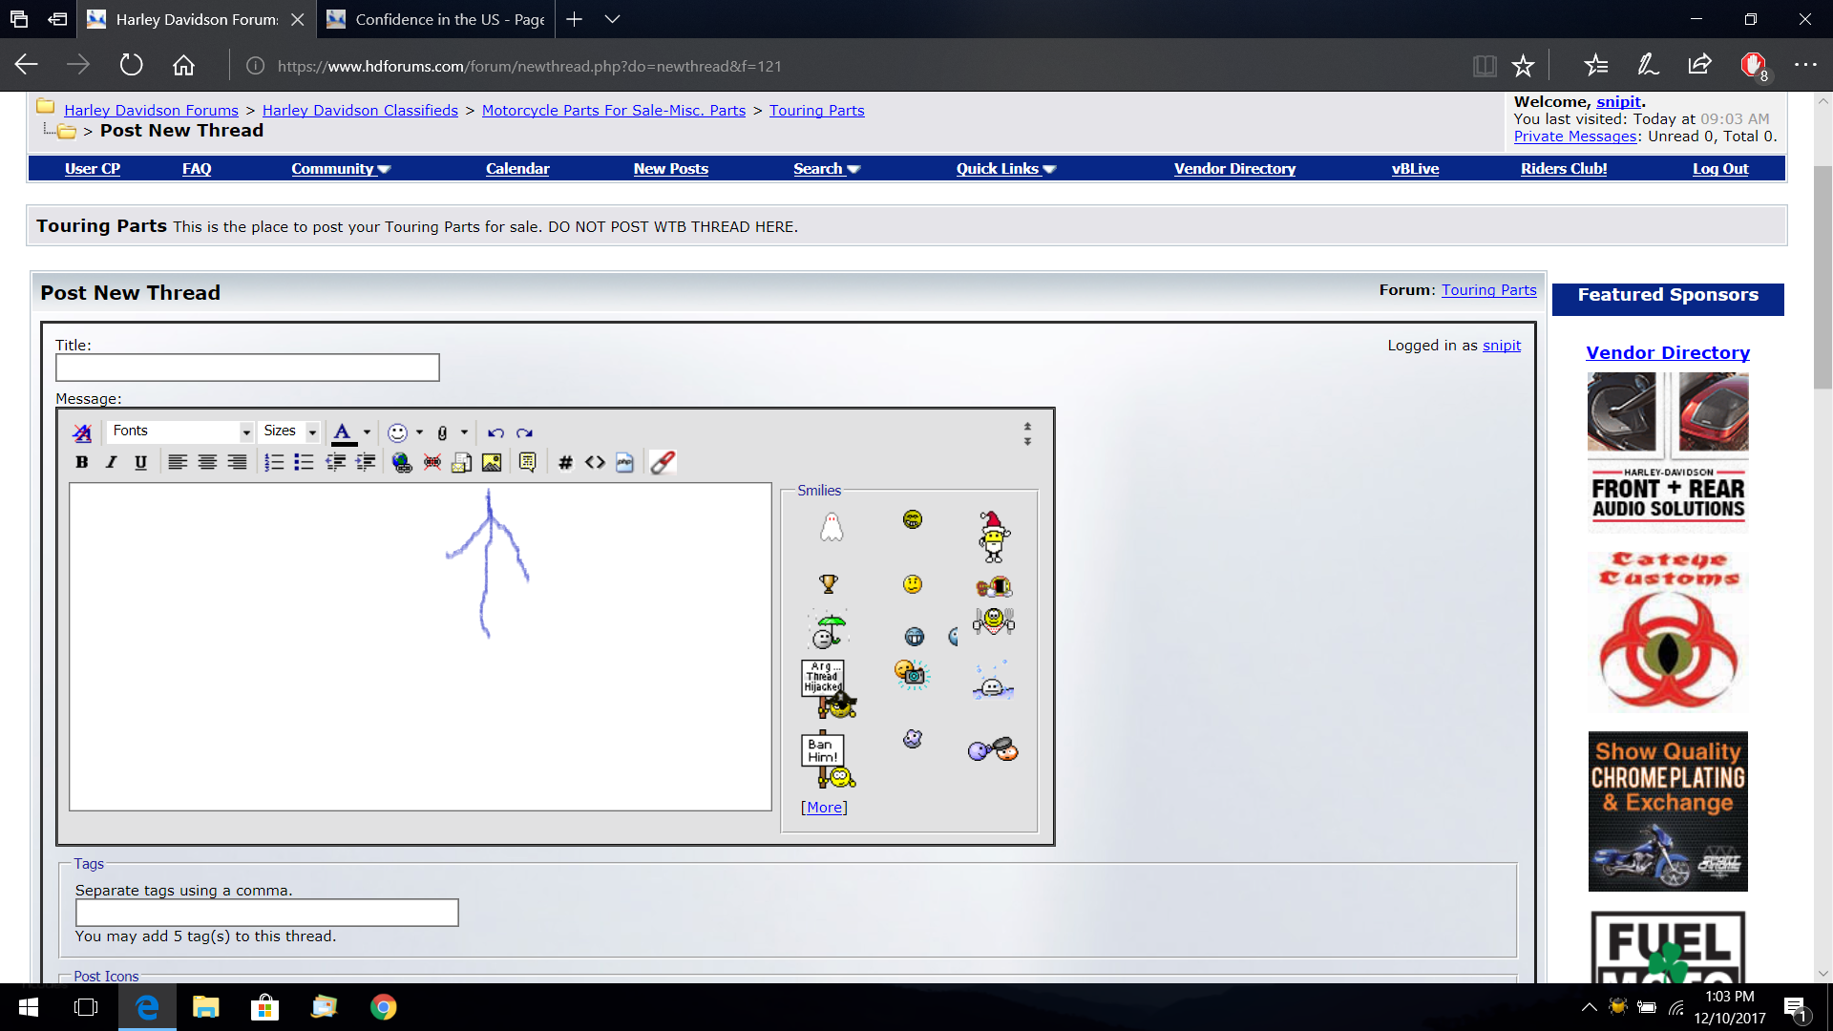Open the Community menu

340,169
